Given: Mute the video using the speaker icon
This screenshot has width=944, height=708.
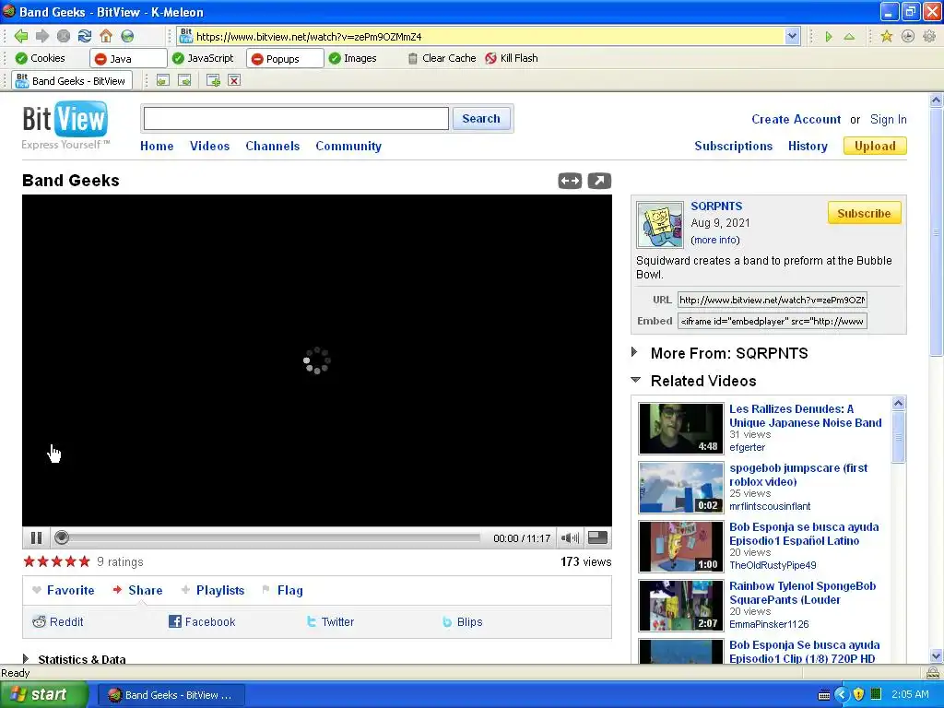Looking at the screenshot, I should pyautogui.click(x=570, y=537).
